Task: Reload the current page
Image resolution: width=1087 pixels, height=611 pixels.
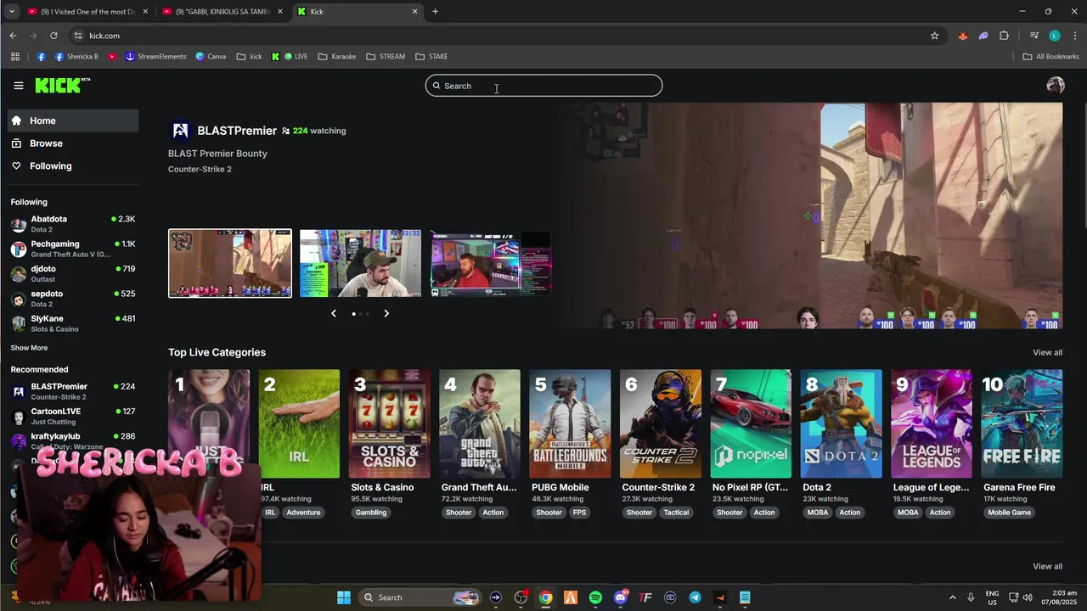Action: 54,36
